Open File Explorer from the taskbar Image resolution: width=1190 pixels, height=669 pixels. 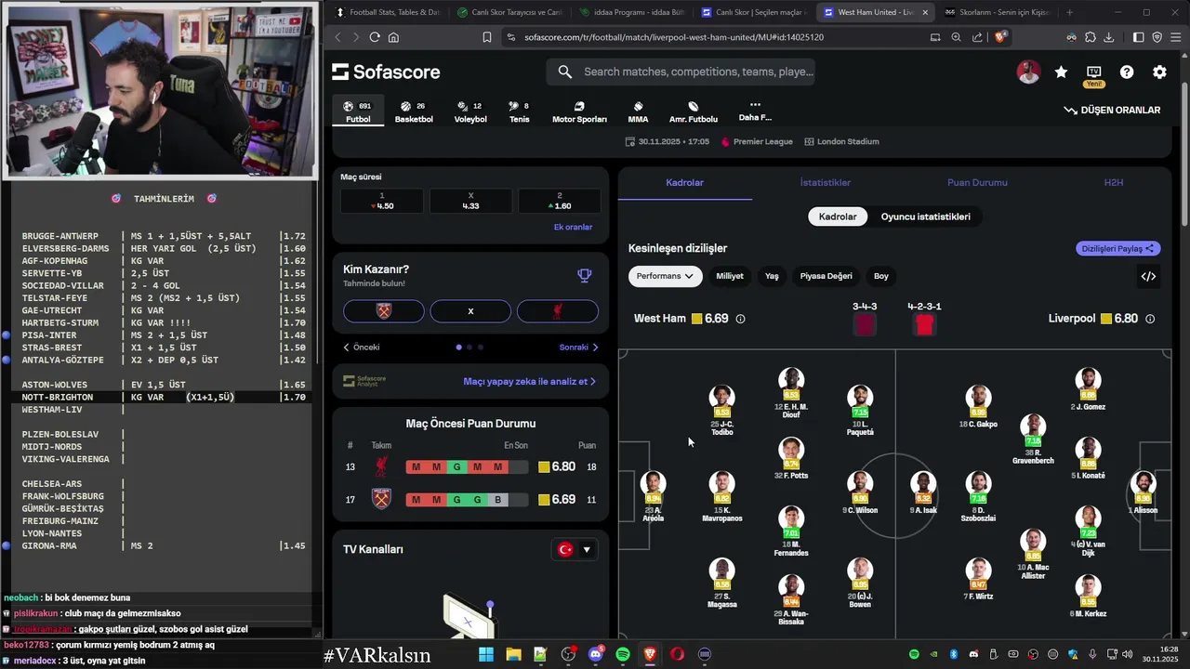pos(513,654)
